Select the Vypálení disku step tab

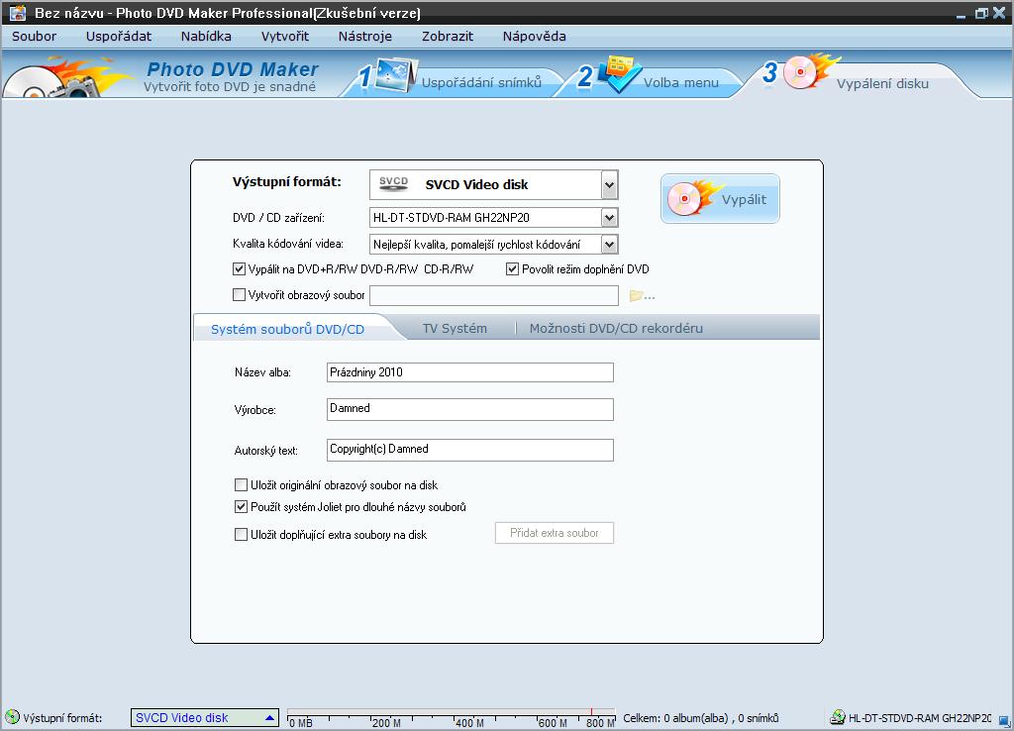click(x=882, y=83)
